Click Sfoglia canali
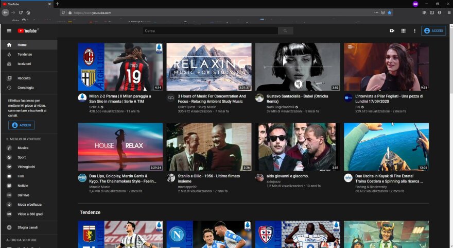The width and height of the screenshot is (453, 248). pyautogui.click(x=28, y=227)
